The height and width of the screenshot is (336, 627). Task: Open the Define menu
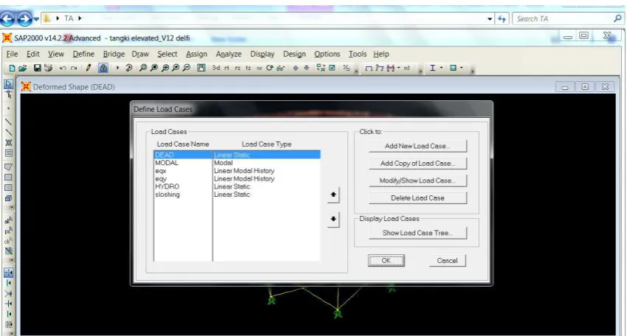pyautogui.click(x=83, y=54)
